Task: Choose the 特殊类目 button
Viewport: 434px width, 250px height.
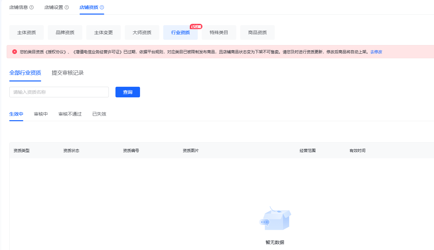Action: tap(219, 32)
